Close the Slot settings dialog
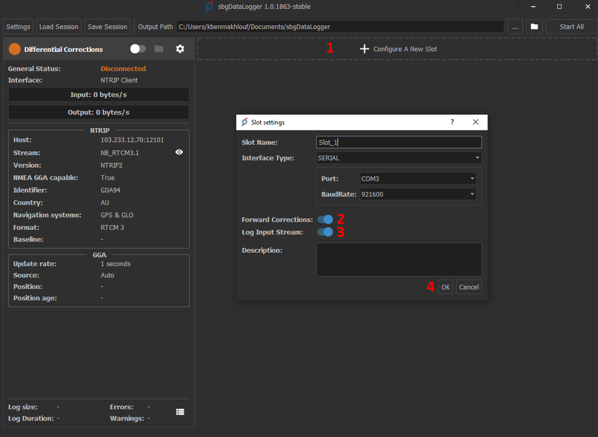This screenshot has height=437, width=598. coord(476,122)
